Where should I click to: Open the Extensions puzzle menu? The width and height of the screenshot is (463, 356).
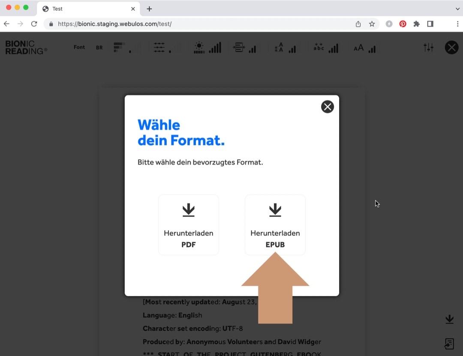point(416,24)
